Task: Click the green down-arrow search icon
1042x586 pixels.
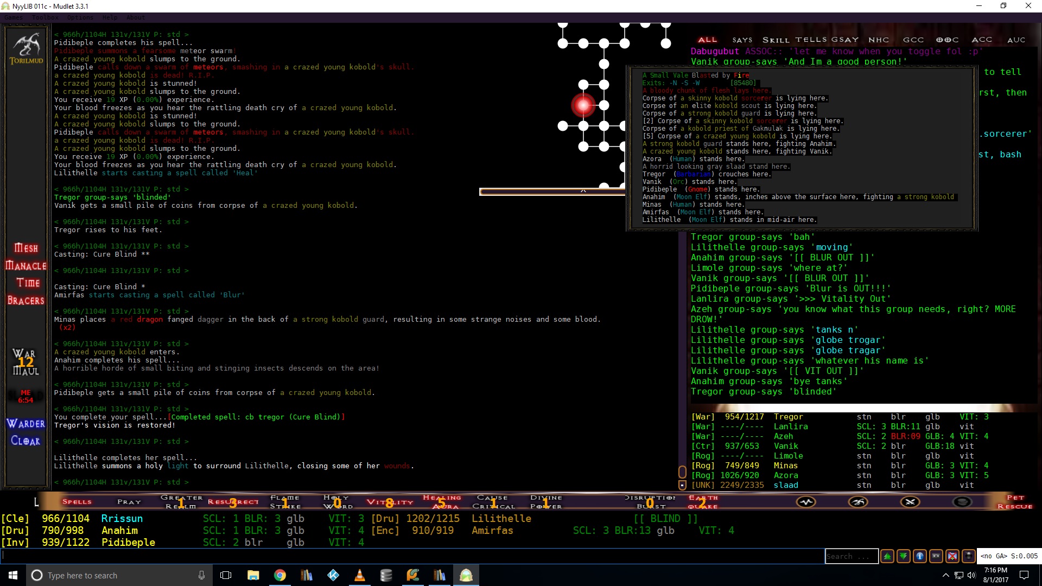Action: 904,556
